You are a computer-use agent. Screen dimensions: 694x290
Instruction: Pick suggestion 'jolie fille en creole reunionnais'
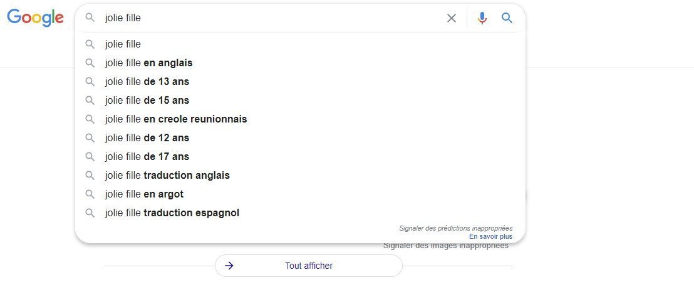click(301, 119)
